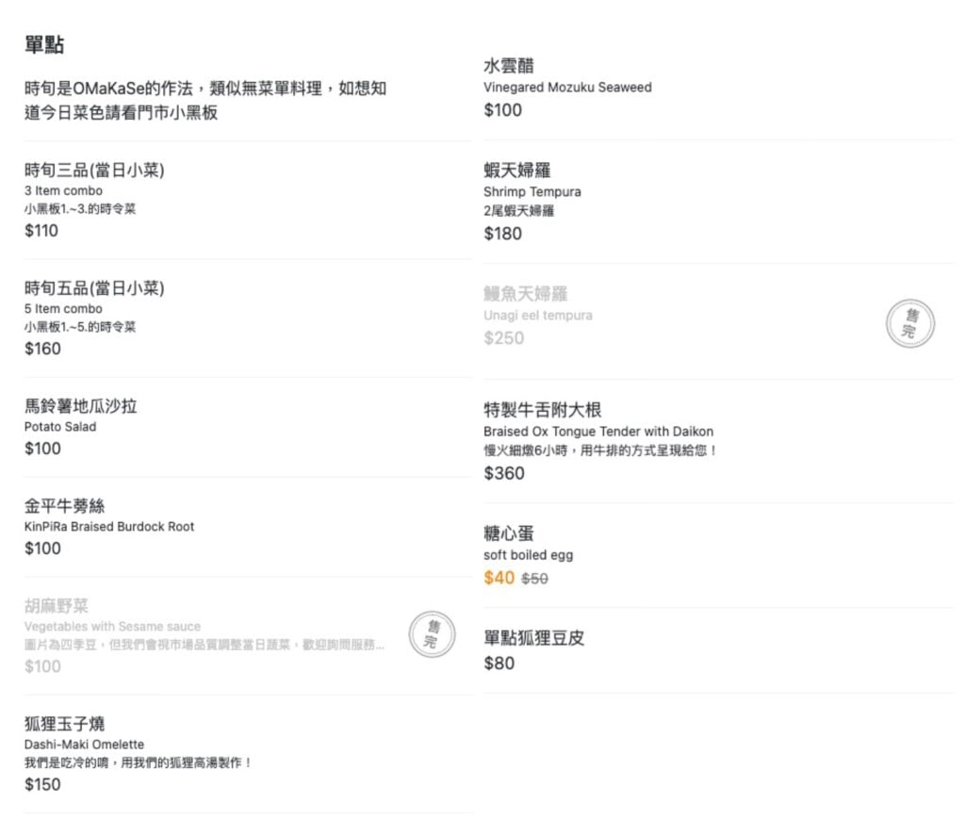Open the 馬鈴薯地瓜沙拉 Potato Salad item

point(81,407)
